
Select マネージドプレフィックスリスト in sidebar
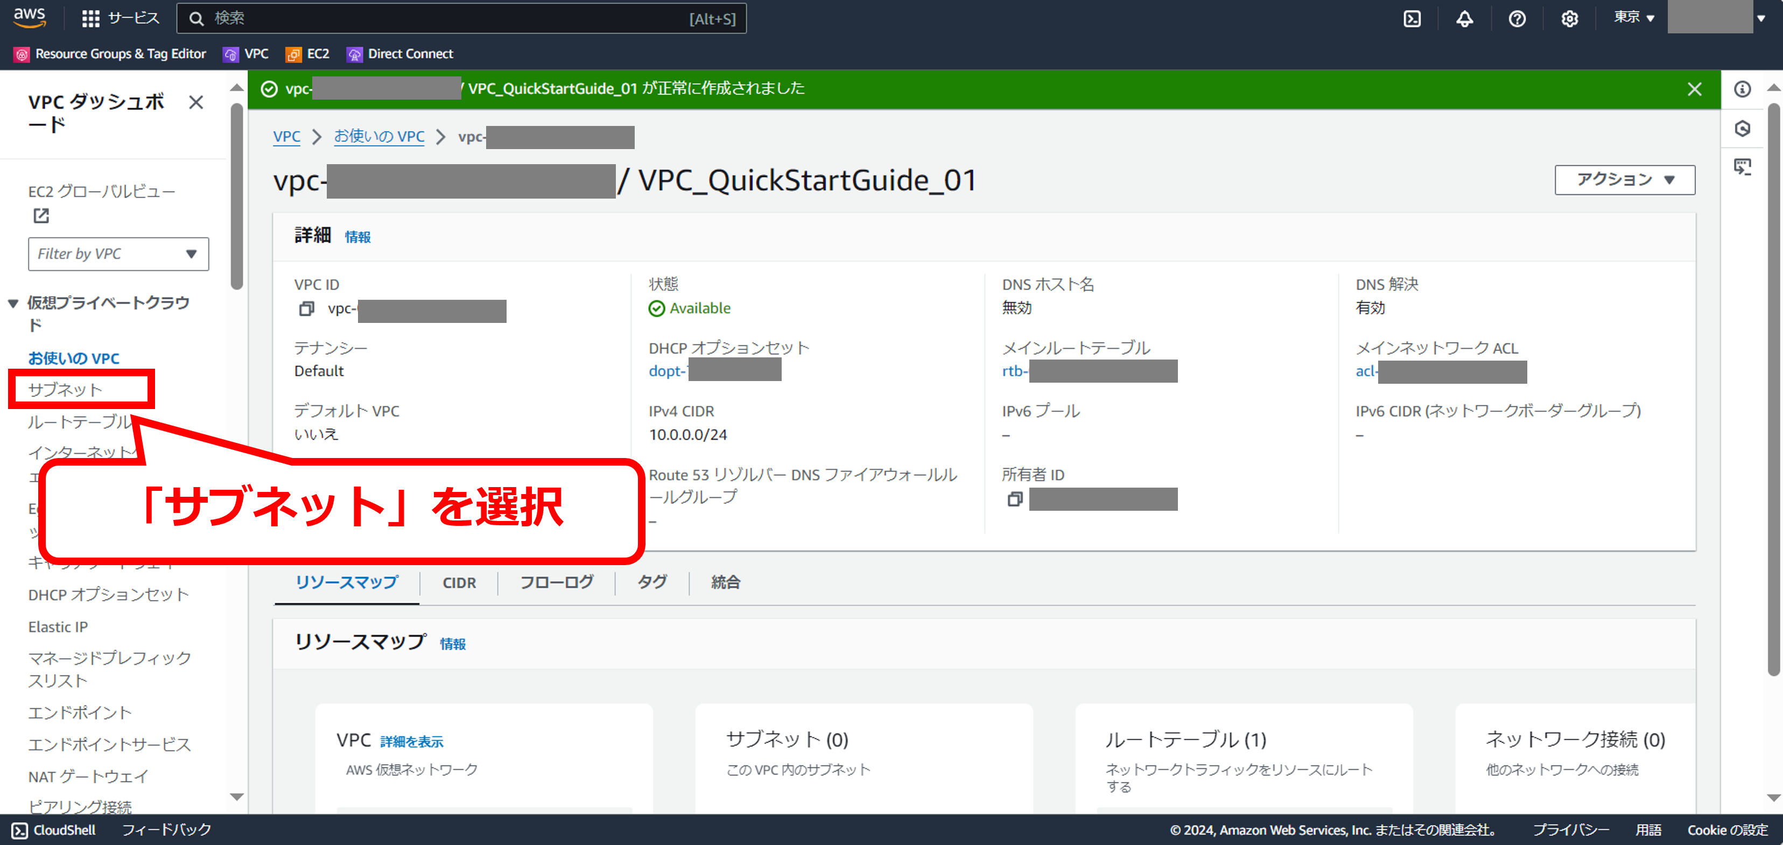(x=109, y=669)
